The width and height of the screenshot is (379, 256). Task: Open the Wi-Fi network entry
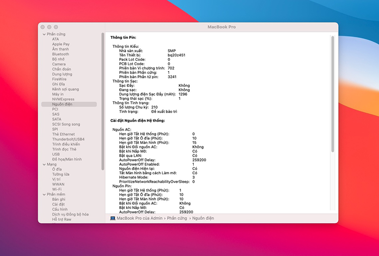(x=57, y=189)
